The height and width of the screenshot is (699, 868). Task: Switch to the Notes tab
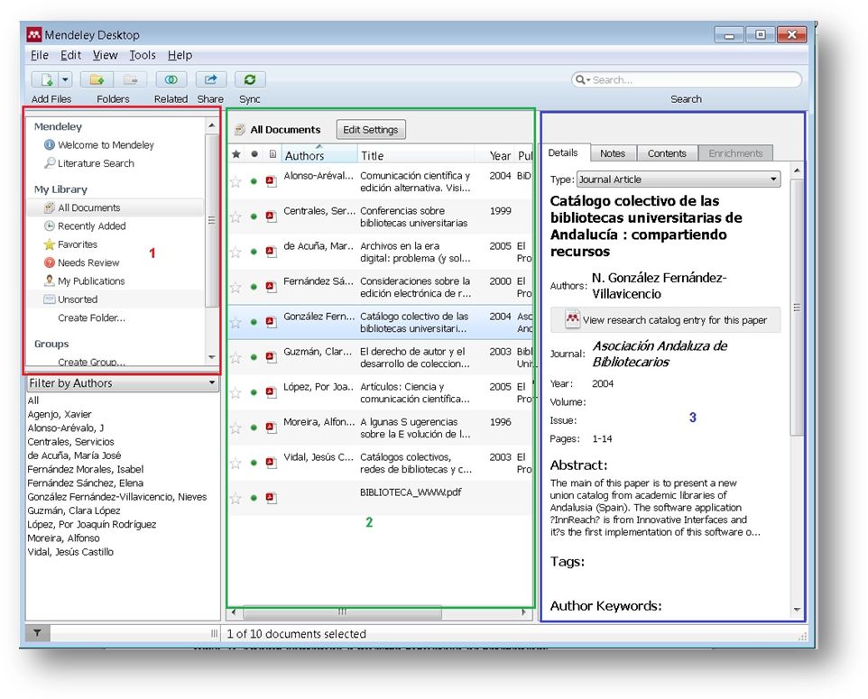tap(613, 153)
